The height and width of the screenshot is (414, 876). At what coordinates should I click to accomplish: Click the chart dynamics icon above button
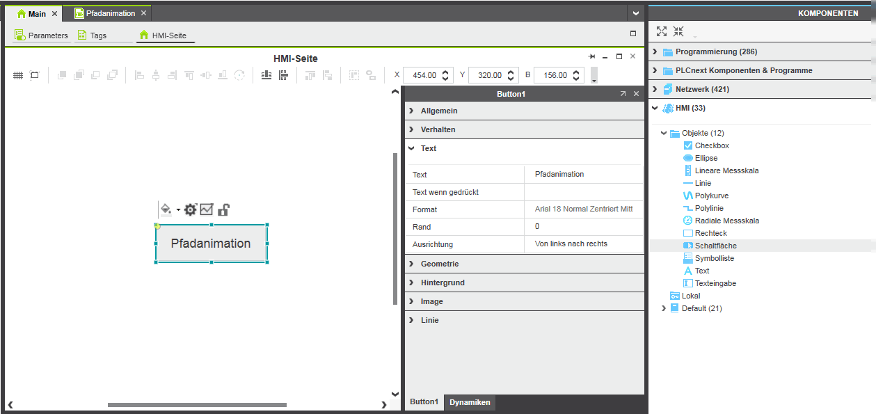pyautogui.click(x=207, y=209)
